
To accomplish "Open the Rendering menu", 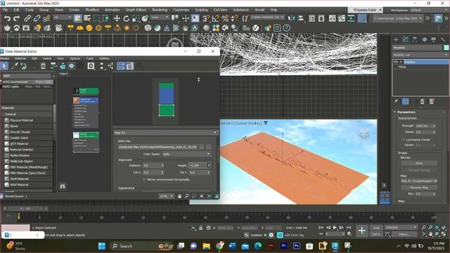I will tap(160, 10).
